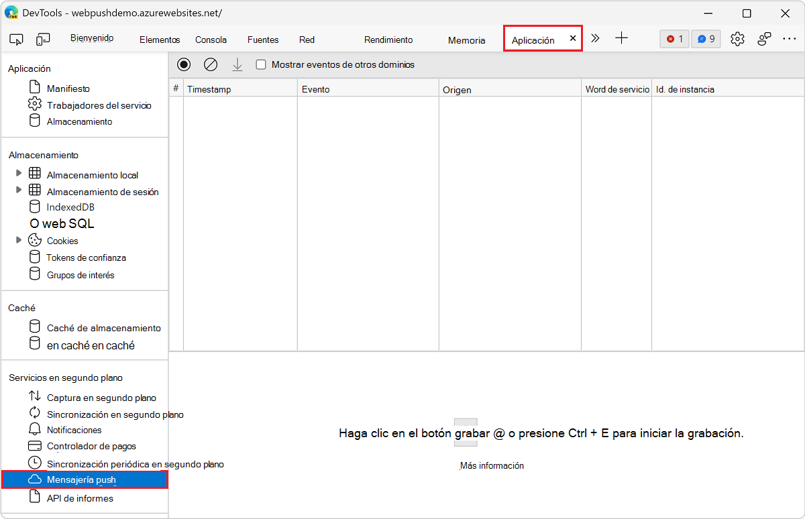The image size is (805, 519).
Task: Open the inspect element picker tool
Action: (17, 40)
